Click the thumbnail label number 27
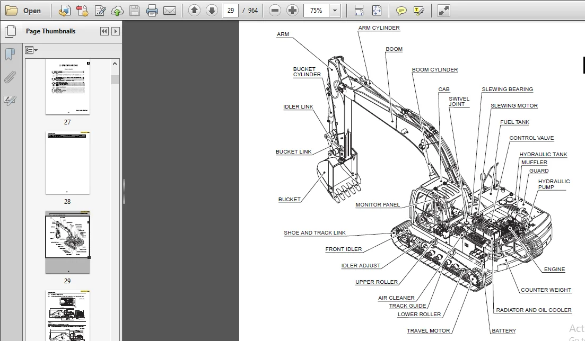This screenshot has width=585, height=341. click(x=67, y=122)
